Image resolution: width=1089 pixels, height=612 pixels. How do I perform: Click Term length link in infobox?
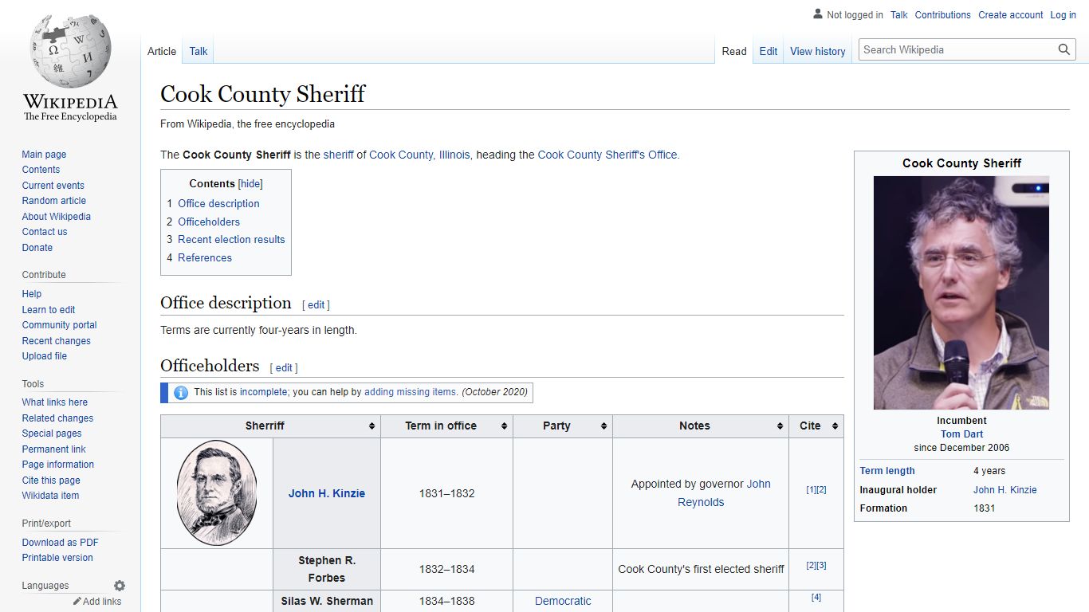[x=887, y=471]
